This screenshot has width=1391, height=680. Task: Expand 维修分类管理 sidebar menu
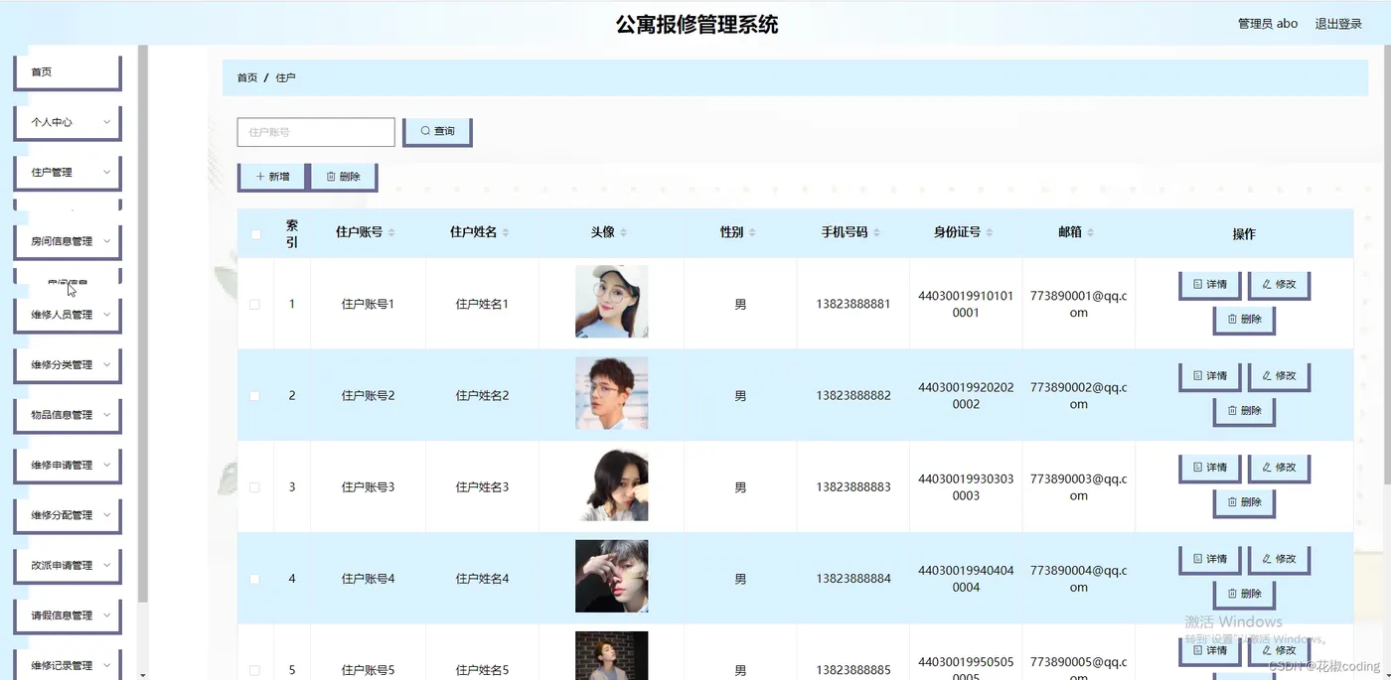click(68, 365)
